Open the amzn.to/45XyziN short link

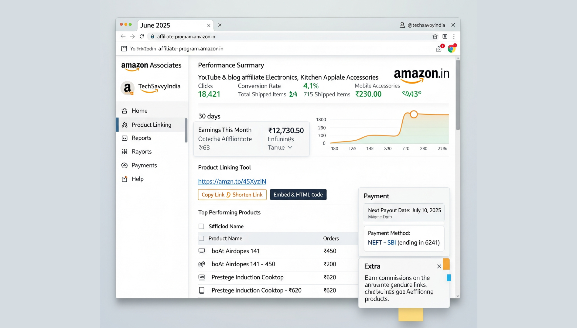[x=232, y=181]
